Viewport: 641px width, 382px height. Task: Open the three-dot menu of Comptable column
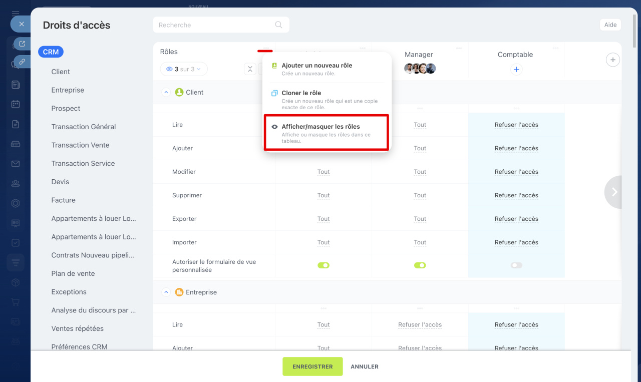[555, 49]
